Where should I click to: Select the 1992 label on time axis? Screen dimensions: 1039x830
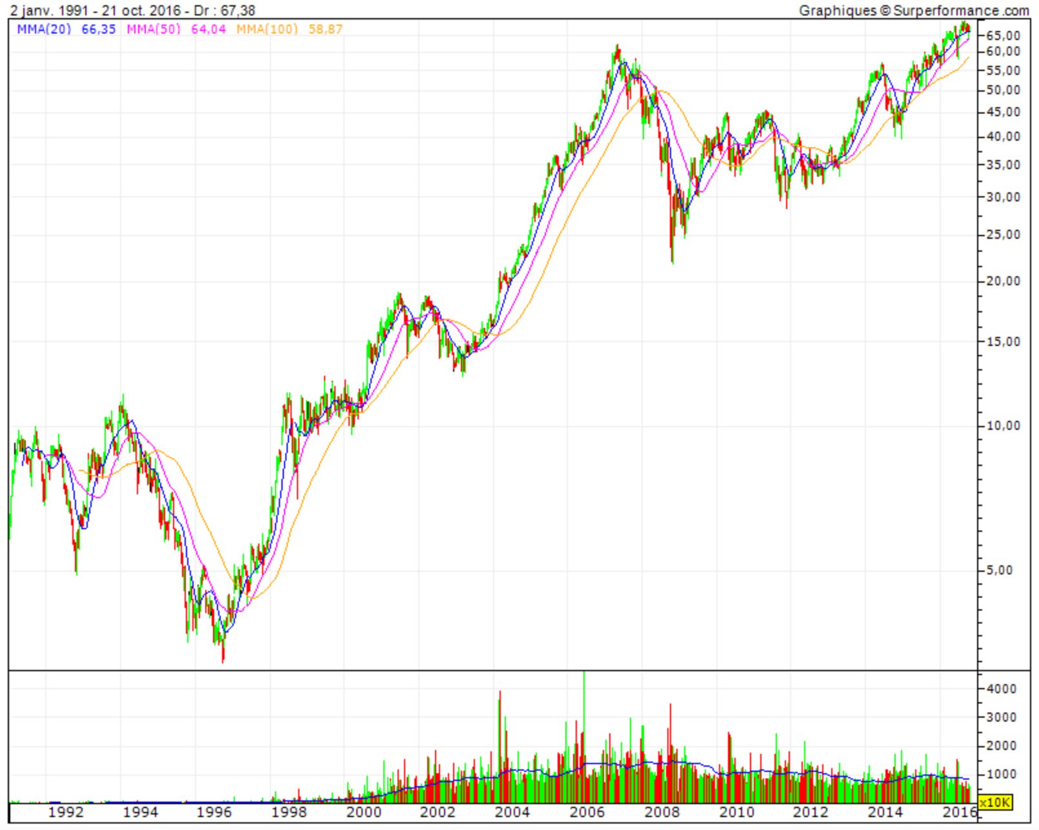(x=66, y=812)
